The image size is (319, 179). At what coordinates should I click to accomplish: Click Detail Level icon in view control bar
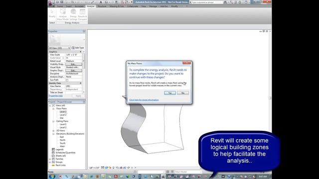pos(103,168)
